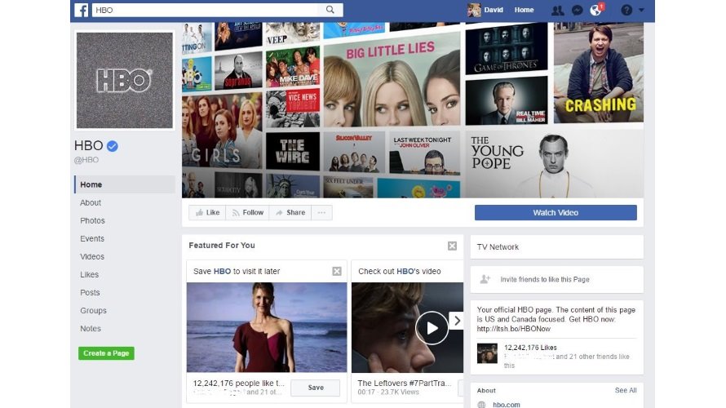This screenshot has height=408, width=726.
Task: Open the Friend Requests icon
Action: coord(557,10)
